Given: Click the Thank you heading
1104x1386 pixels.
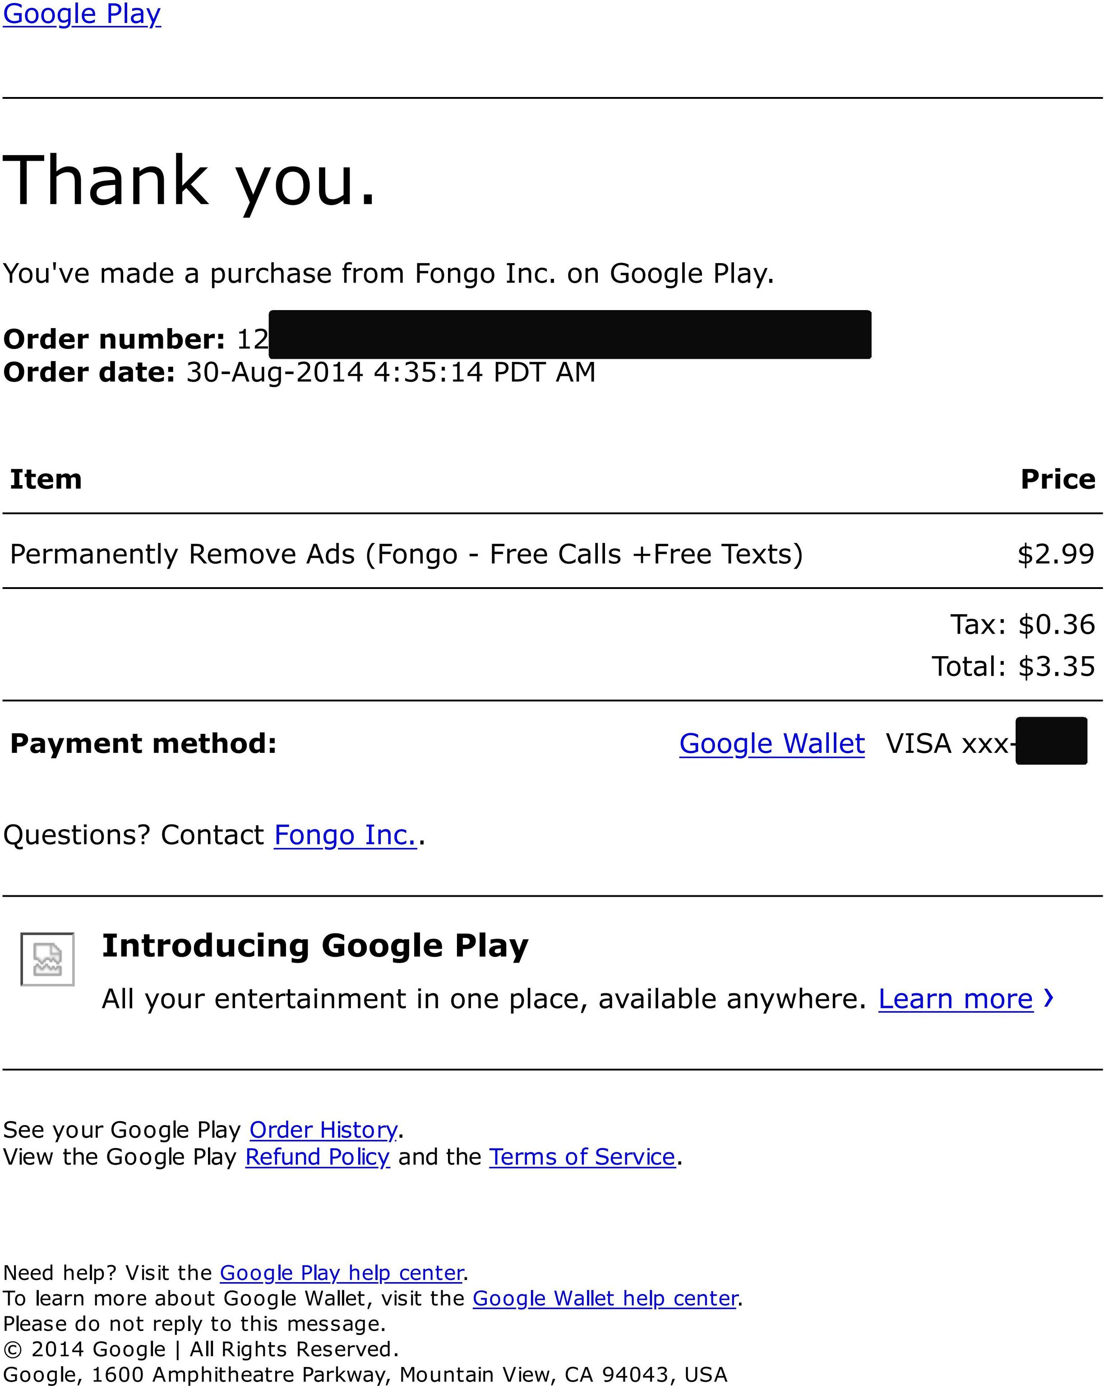Looking at the screenshot, I should 189,182.
